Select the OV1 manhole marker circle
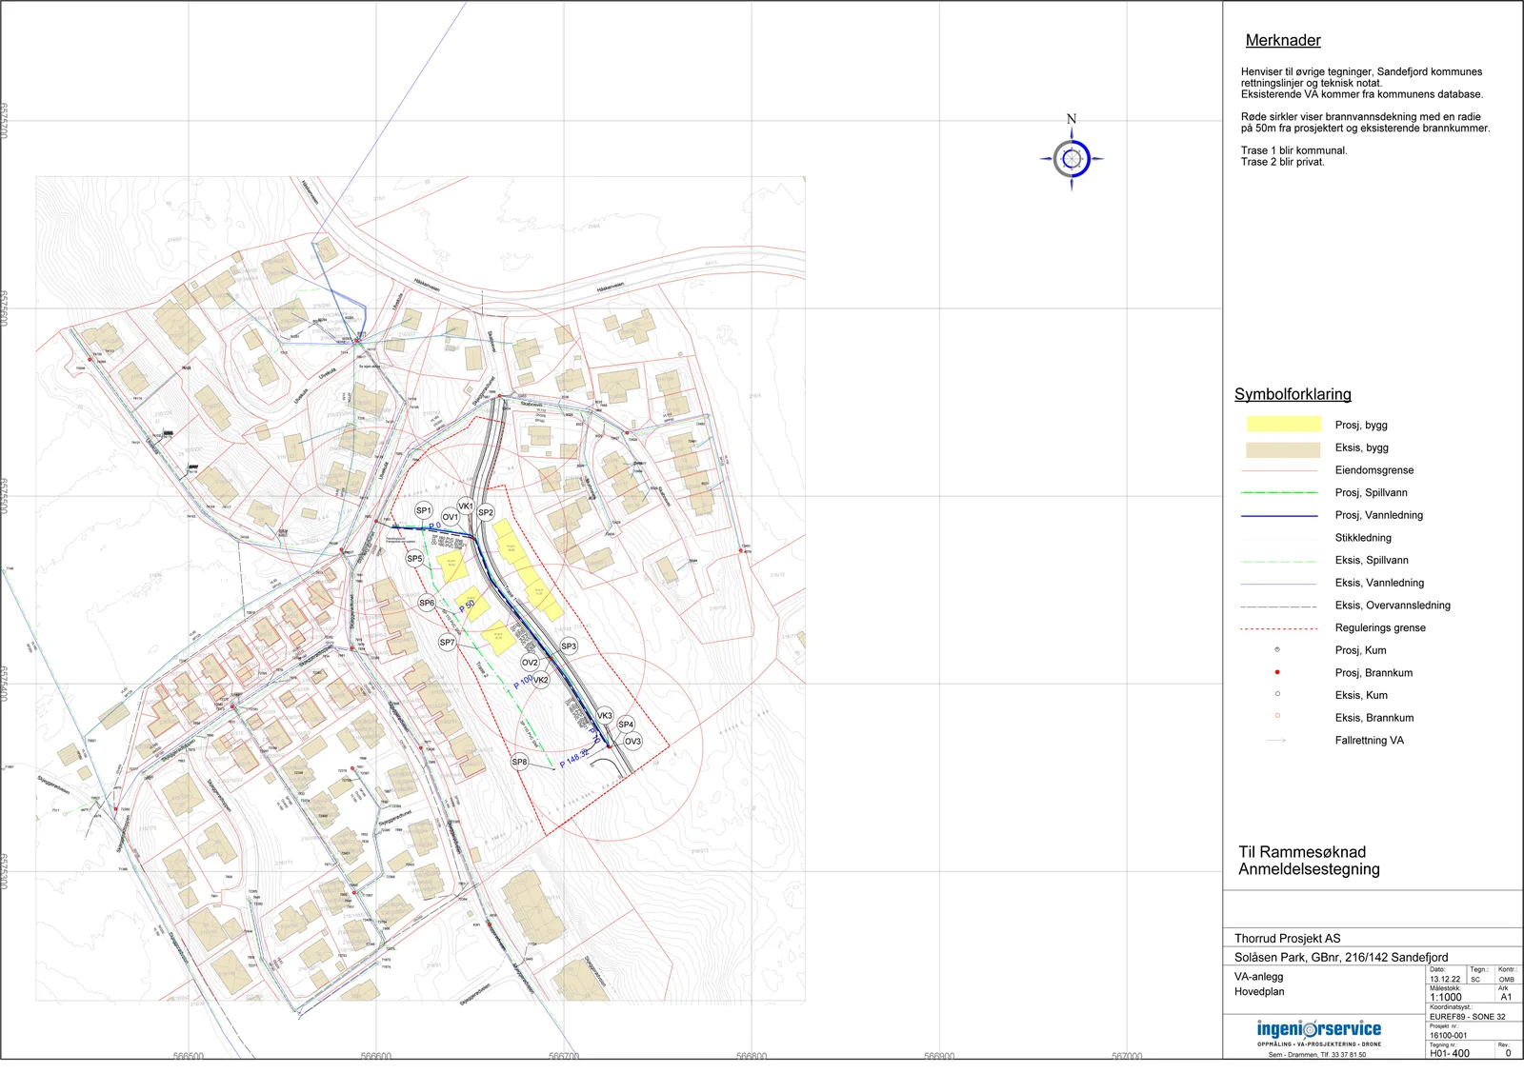The width and height of the screenshot is (1524, 1073). point(451,517)
